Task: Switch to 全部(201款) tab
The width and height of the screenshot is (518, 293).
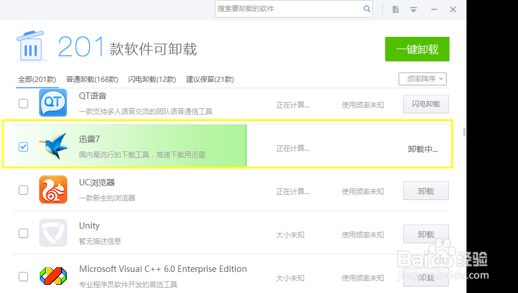Action: pyautogui.click(x=37, y=80)
